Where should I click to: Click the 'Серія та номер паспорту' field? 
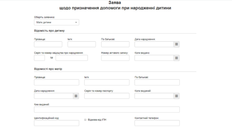(x=107, y=96)
